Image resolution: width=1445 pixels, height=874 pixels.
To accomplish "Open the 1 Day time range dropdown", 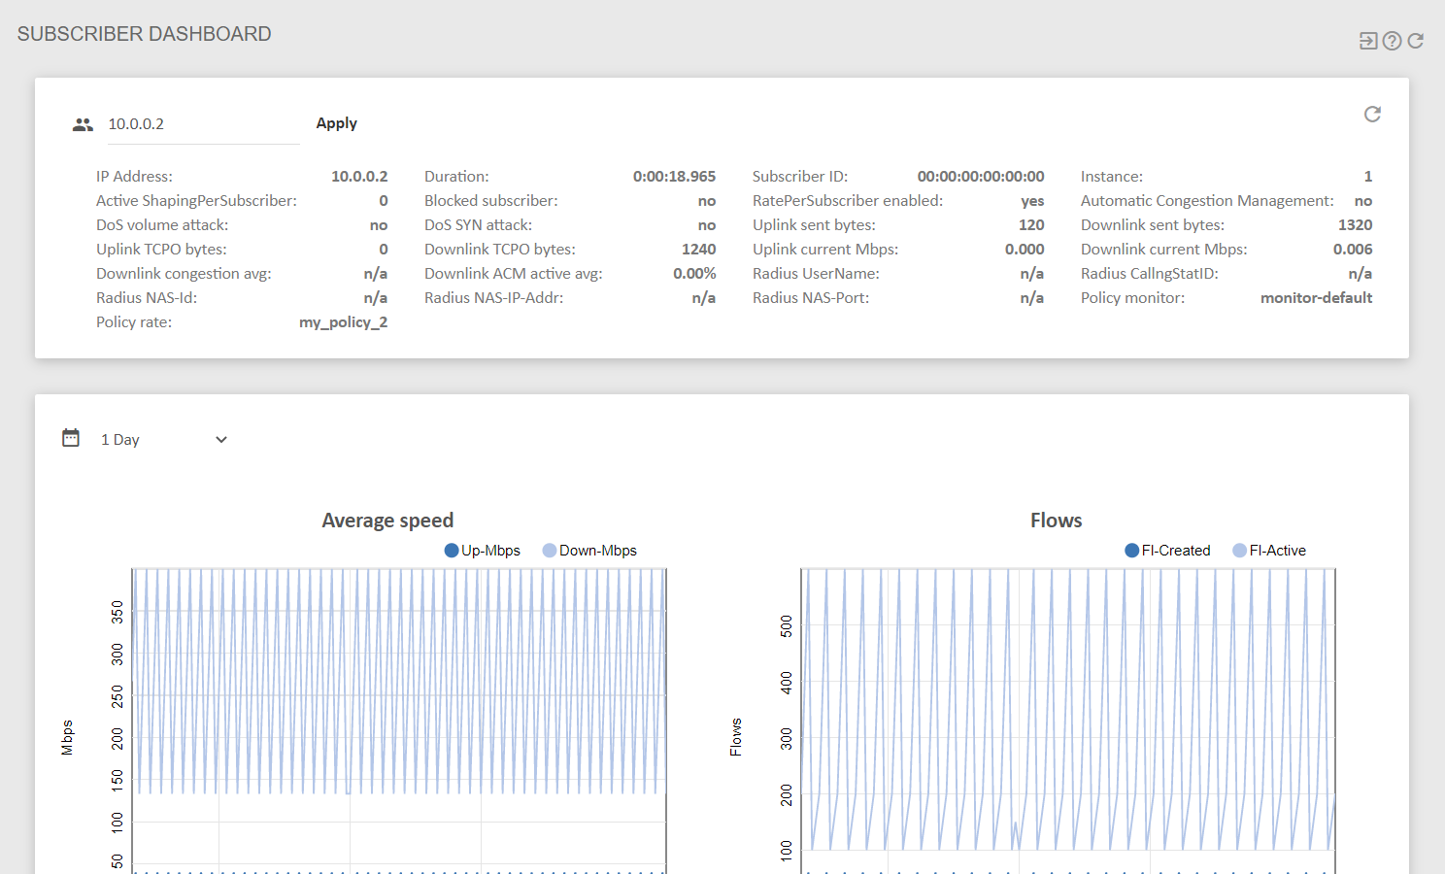I will pyautogui.click(x=165, y=440).
